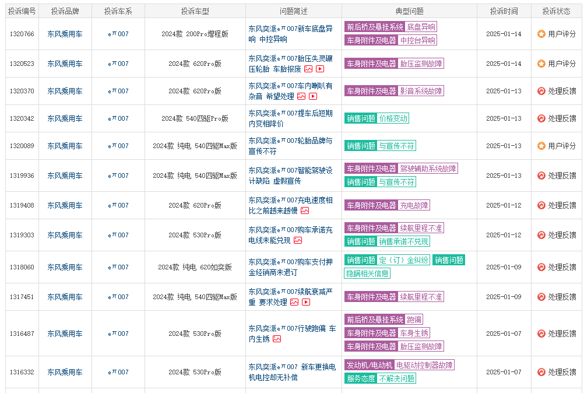Click image icon in complaint 1317451 description
This screenshot has height=393, width=584.
(x=294, y=302)
